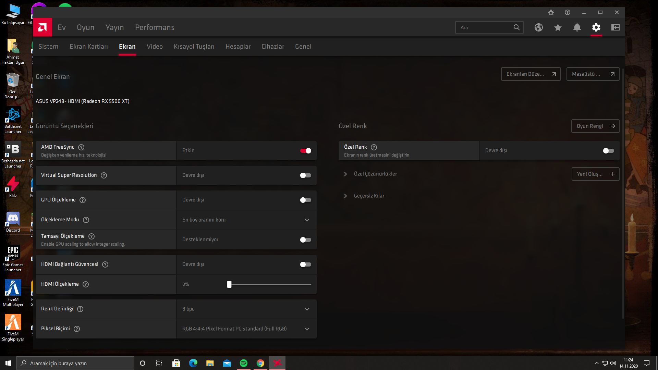Click the Ara search field
Screen dimensions: 658x370
point(485,27)
